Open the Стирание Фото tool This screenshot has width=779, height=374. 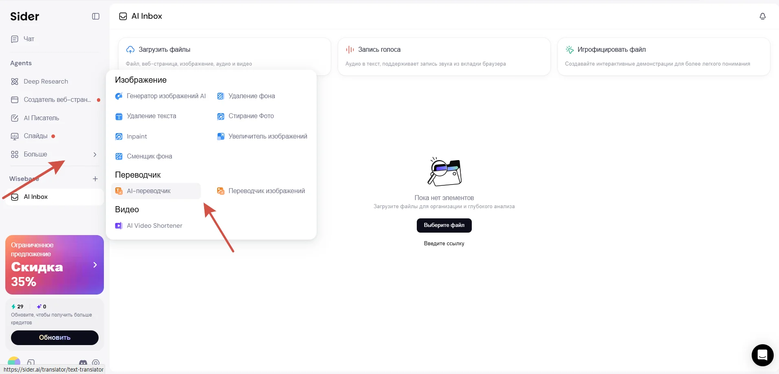pyautogui.click(x=245, y=116)
